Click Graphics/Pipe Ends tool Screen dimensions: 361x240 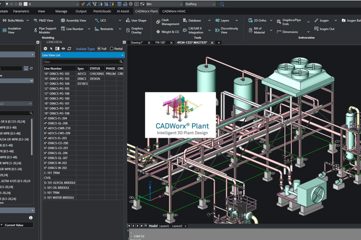(289, 22)
